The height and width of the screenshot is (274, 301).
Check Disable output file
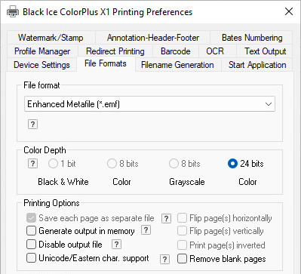pos(31,244)
